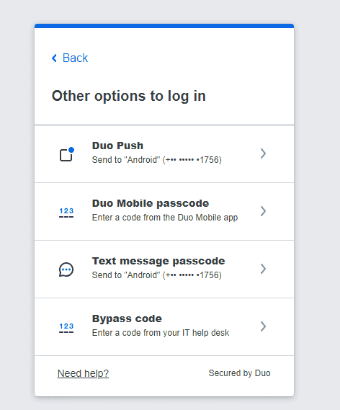340x410 pixels.
Task: Click the back arrow chevron icon
Action: (54, 58)
